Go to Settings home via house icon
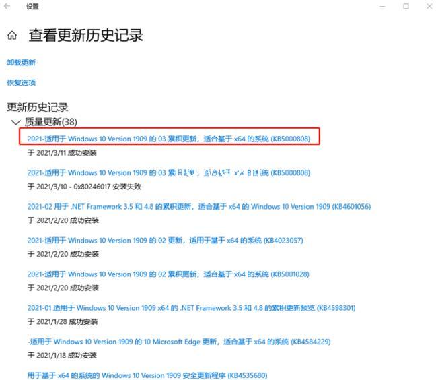The width and height of the screenshot is (436, 380). [12, 36]
